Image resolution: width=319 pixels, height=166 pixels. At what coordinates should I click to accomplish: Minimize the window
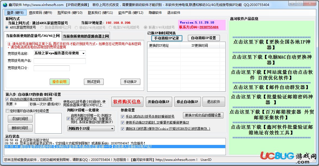[x=293, y=4]
